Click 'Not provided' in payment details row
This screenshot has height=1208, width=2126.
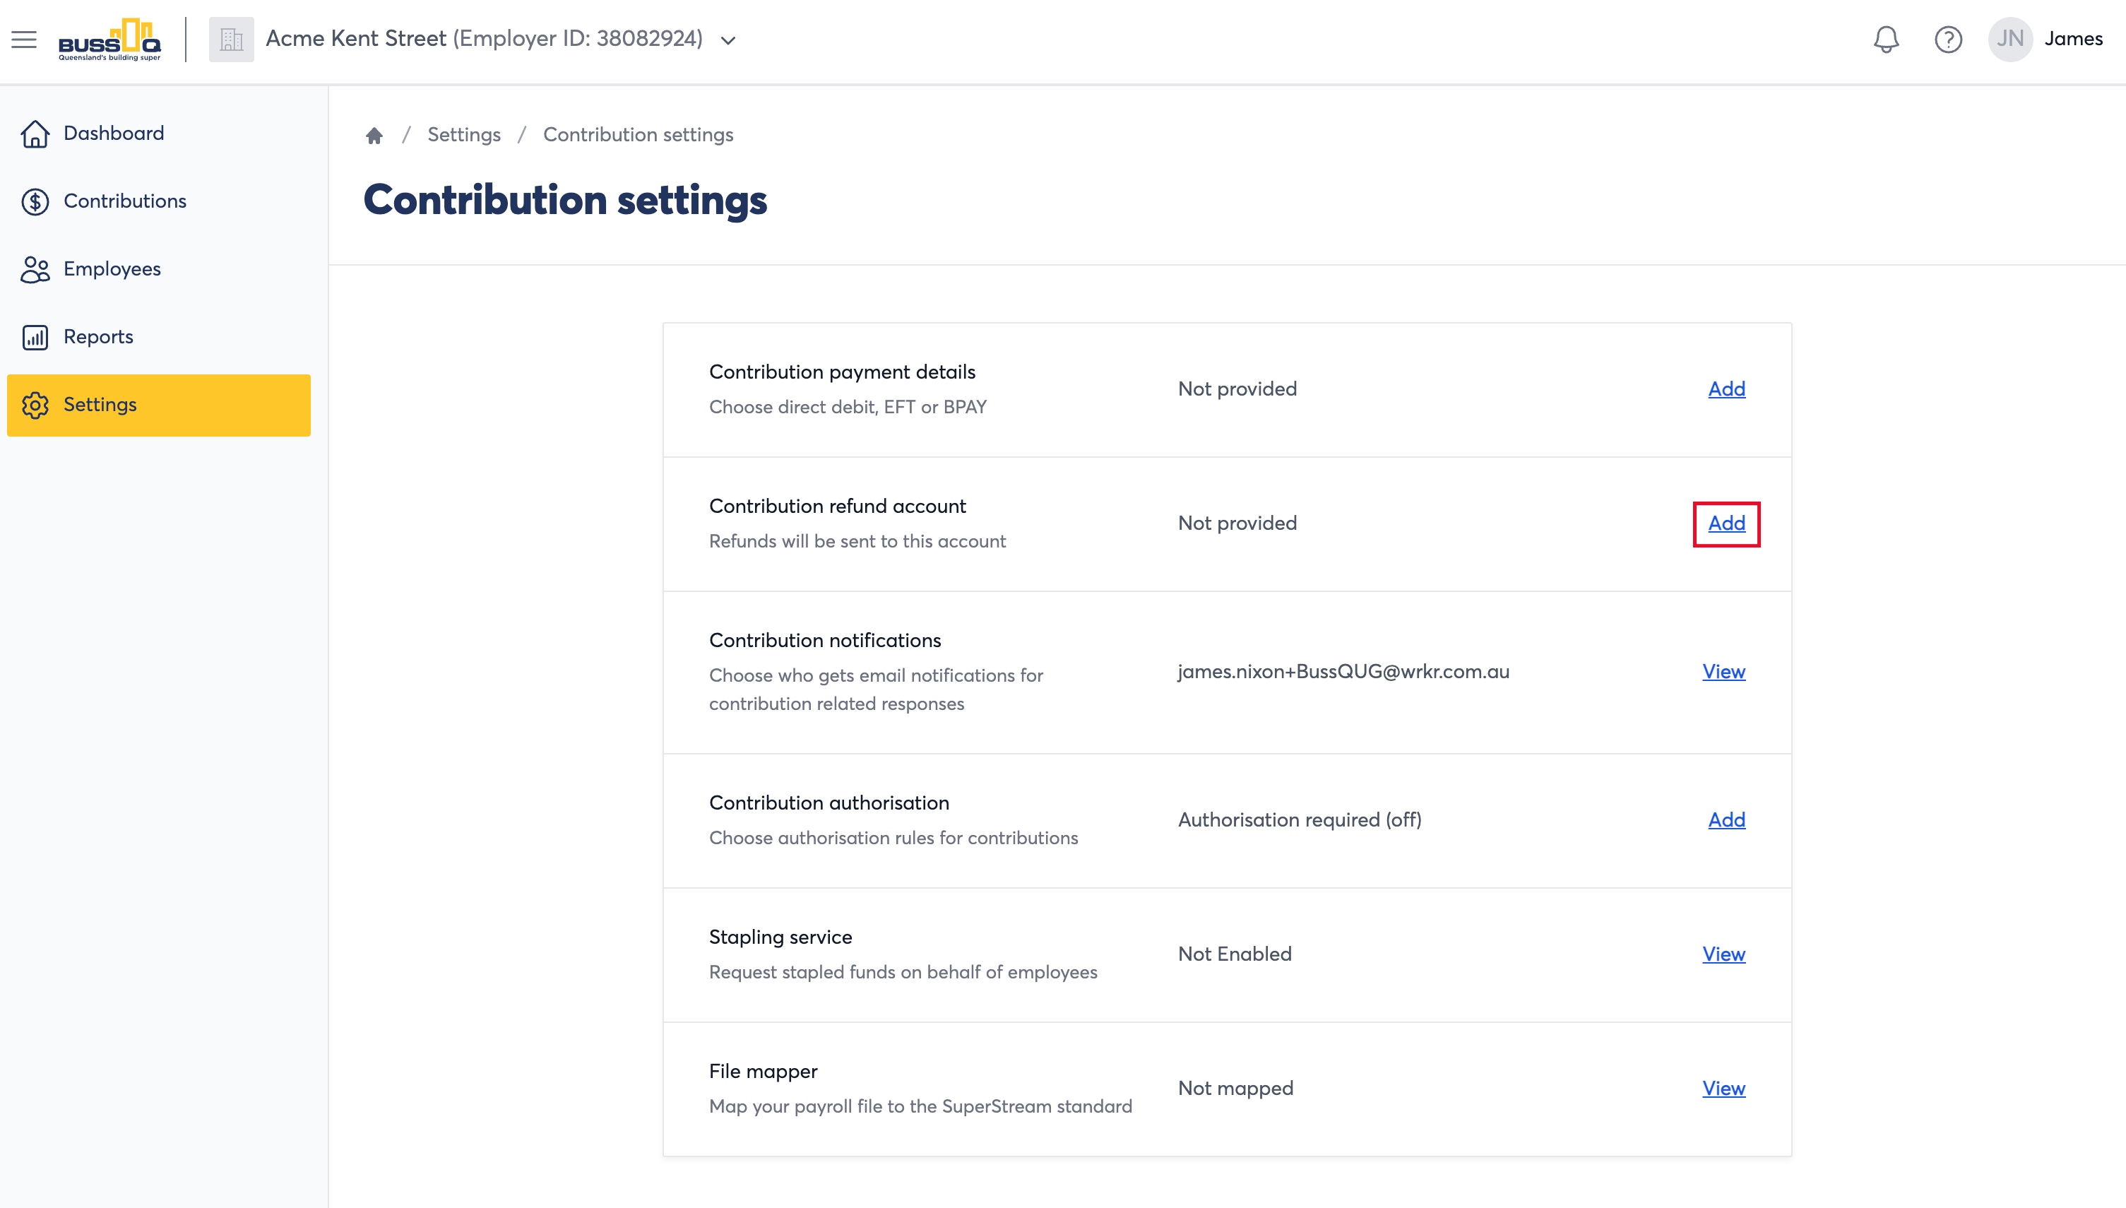pyautogui.click(x=1237, y=389)
